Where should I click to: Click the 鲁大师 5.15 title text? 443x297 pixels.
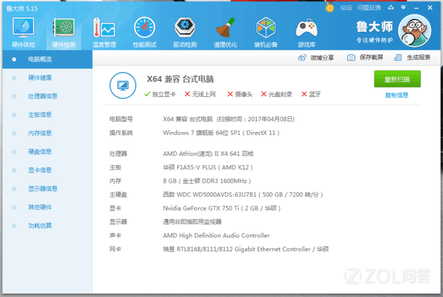22,8
